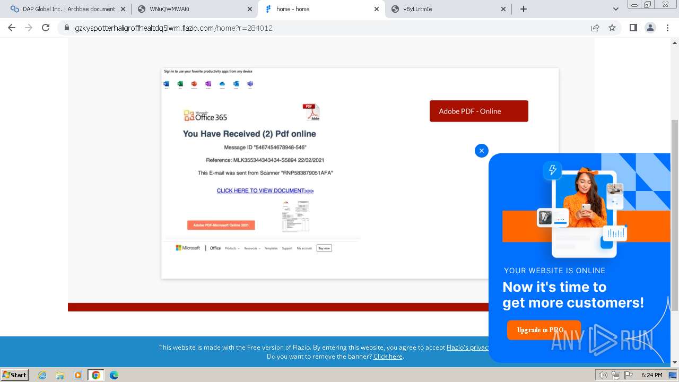The image size is (679, 382).
Task: Open the Windows Start menu
Action: coord(15,375)
